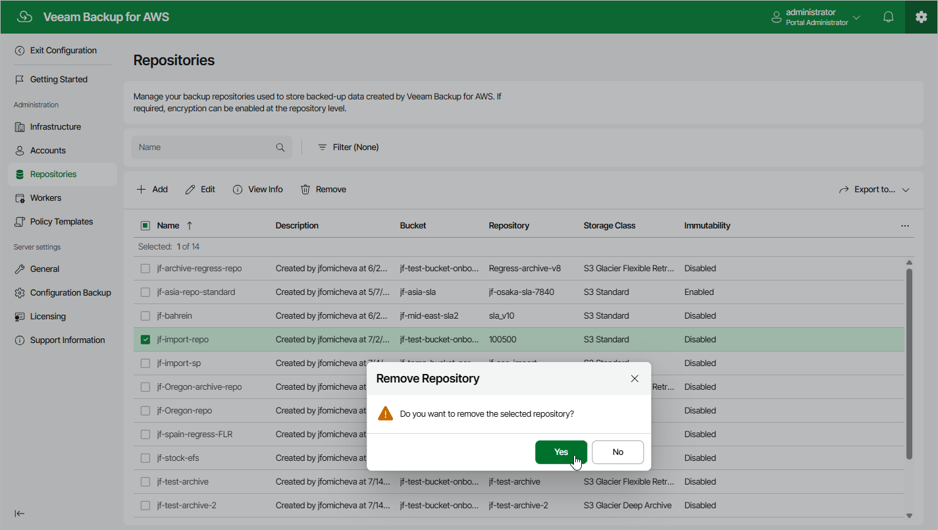Click the Add plus icon

141,190
